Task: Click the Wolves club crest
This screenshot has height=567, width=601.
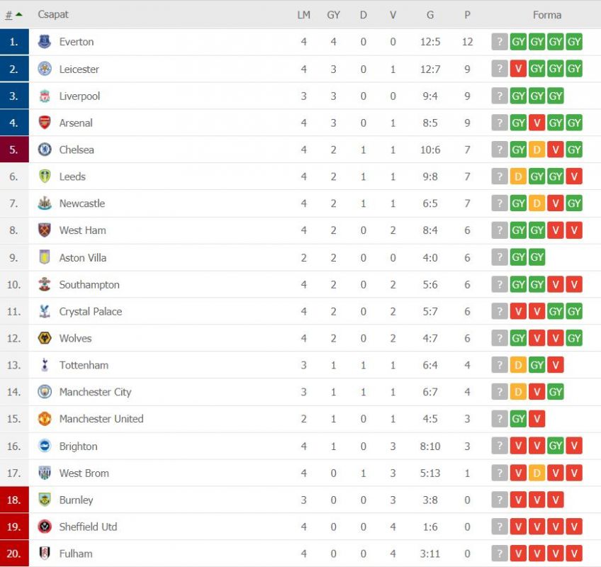Action: pyautogui.click(x=45, y=338)
